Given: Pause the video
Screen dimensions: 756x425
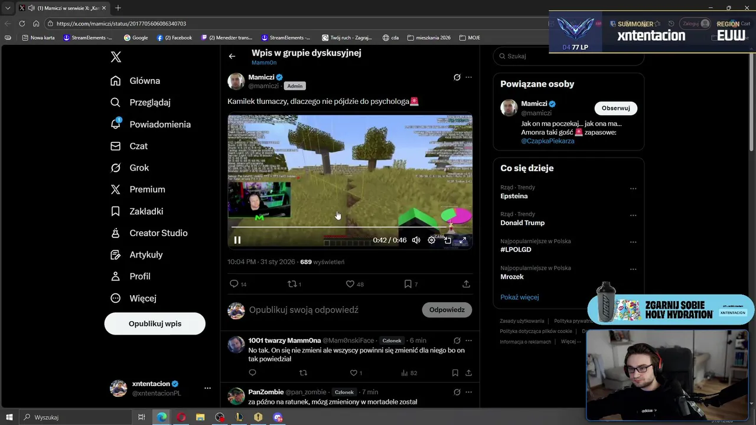Looking at the screenshot, I should (x=237, y=240).
